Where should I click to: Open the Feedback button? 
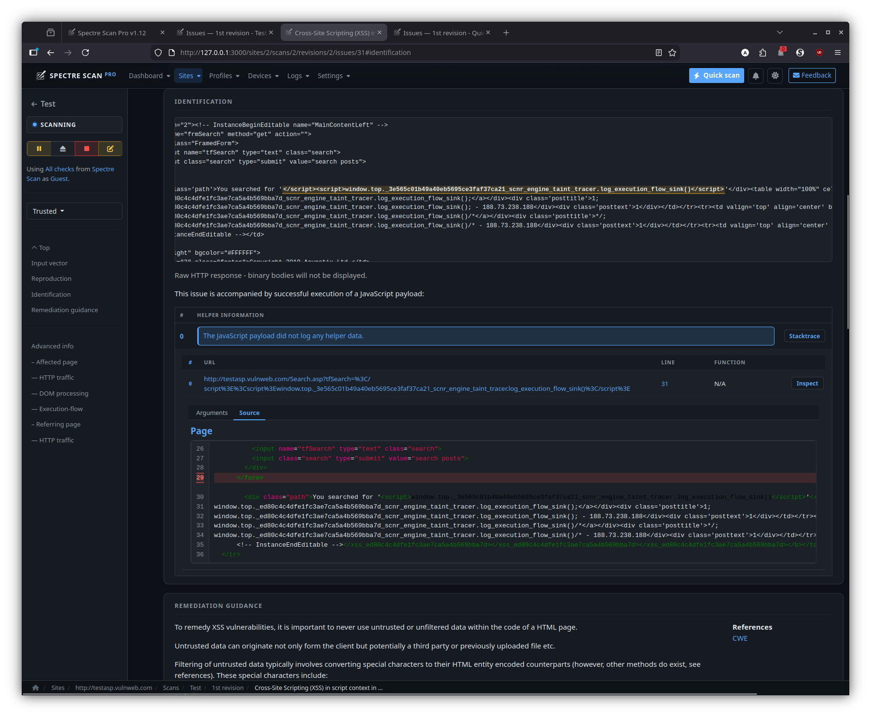pos(812,75)
